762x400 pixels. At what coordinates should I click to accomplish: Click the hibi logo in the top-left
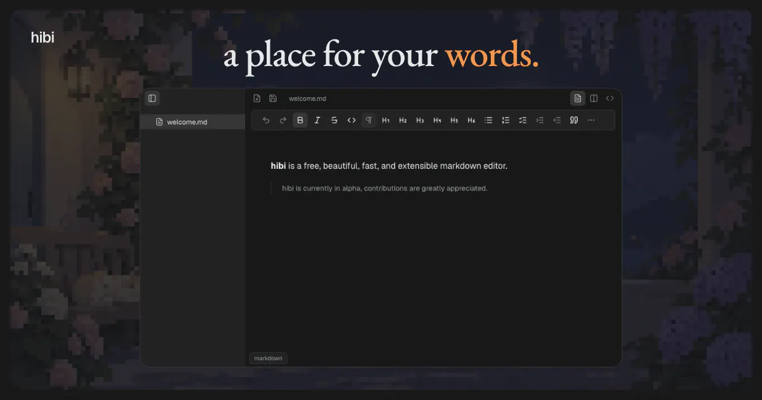pyautogui.click(x=43, y=38)
